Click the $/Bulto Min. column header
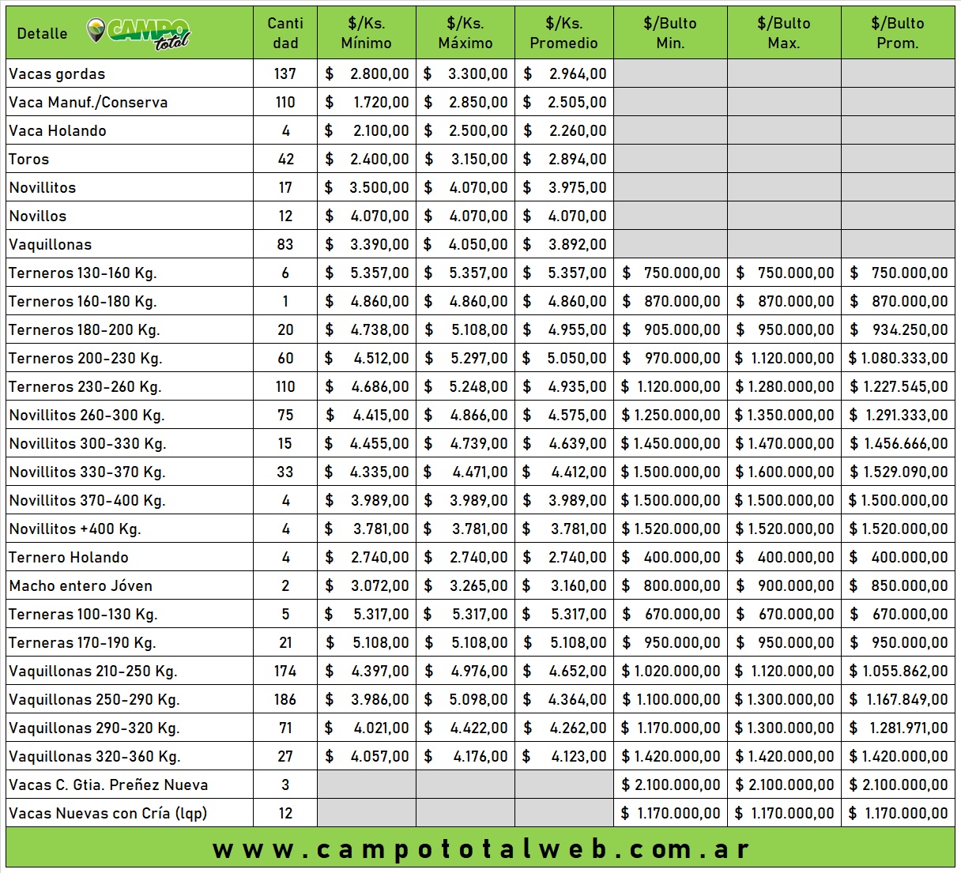Screen dimensions: 961x873 (670, 33)
